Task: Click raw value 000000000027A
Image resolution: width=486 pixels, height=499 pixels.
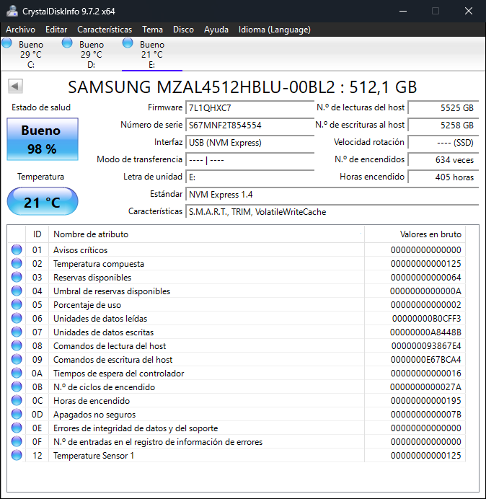Action: click(x=425, y=387)
